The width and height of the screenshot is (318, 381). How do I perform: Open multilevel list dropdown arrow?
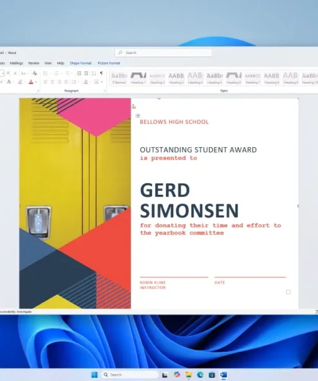point(72,73)
